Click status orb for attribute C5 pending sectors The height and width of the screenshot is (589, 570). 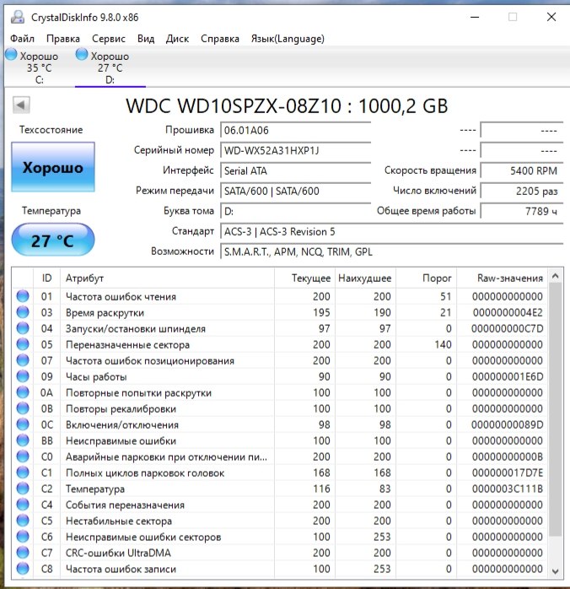23,521
